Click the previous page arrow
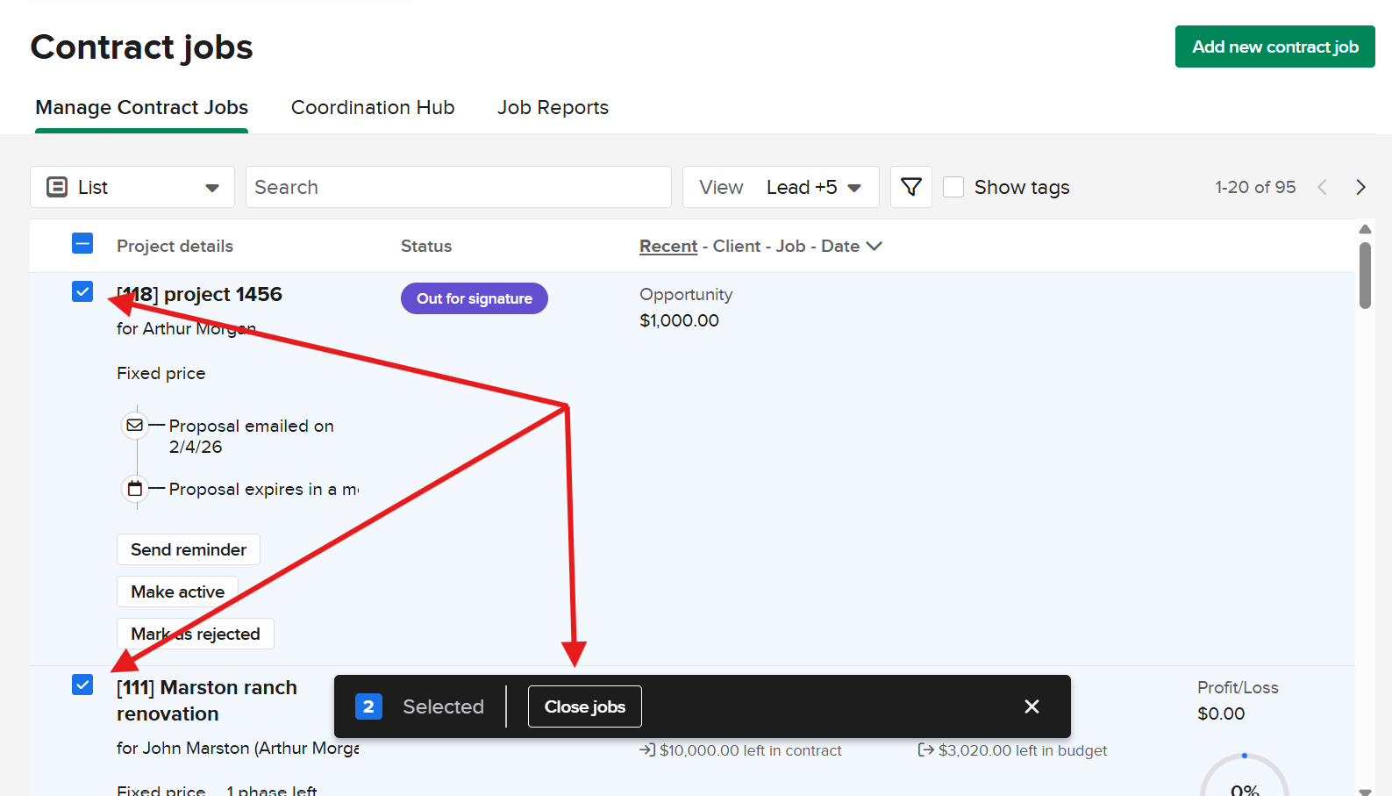The image size is (1392, 796). (1322, 187)
